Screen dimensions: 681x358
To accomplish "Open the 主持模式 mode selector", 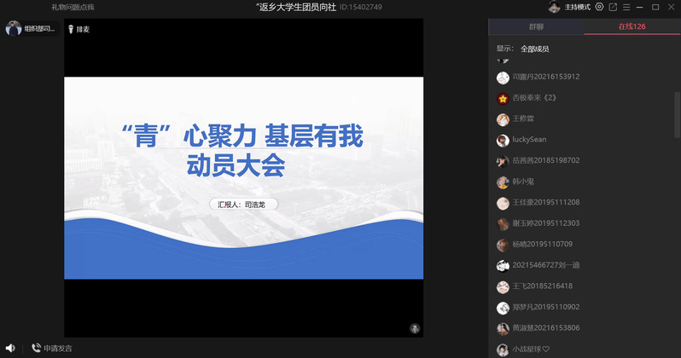I will [x=578, y=7].
